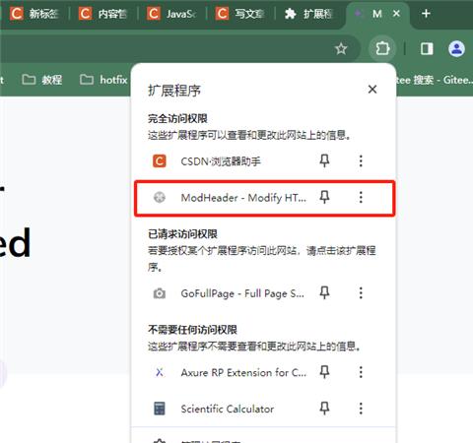Switch to the 新标签 tab
This screenshot has width=473, height=443.
(34, 14)
